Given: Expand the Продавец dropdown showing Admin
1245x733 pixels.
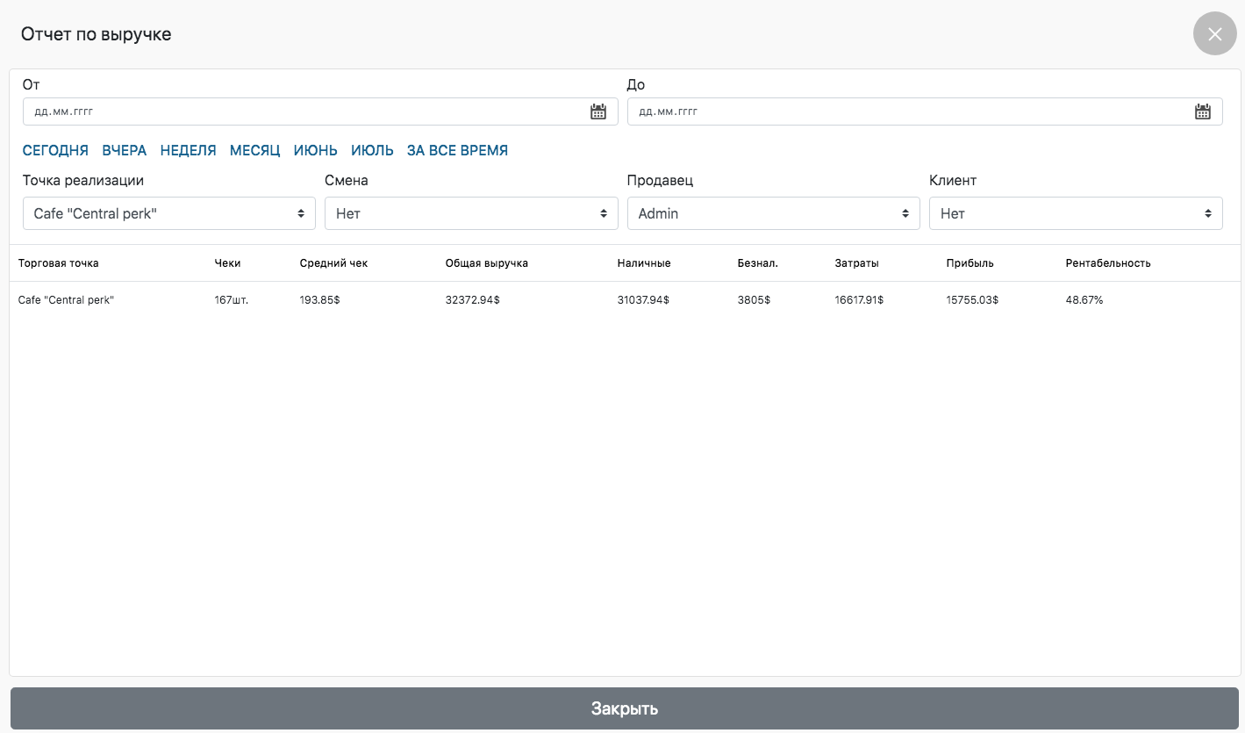Looking at the screenshot, I should tap(773, 213).
